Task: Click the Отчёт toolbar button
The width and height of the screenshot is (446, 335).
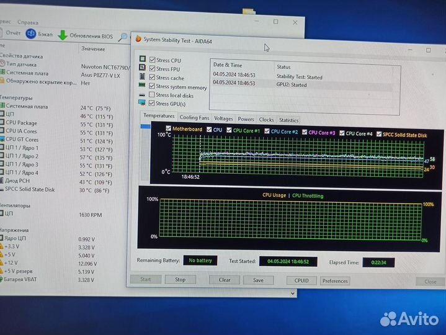Action: tap(10, 33)
